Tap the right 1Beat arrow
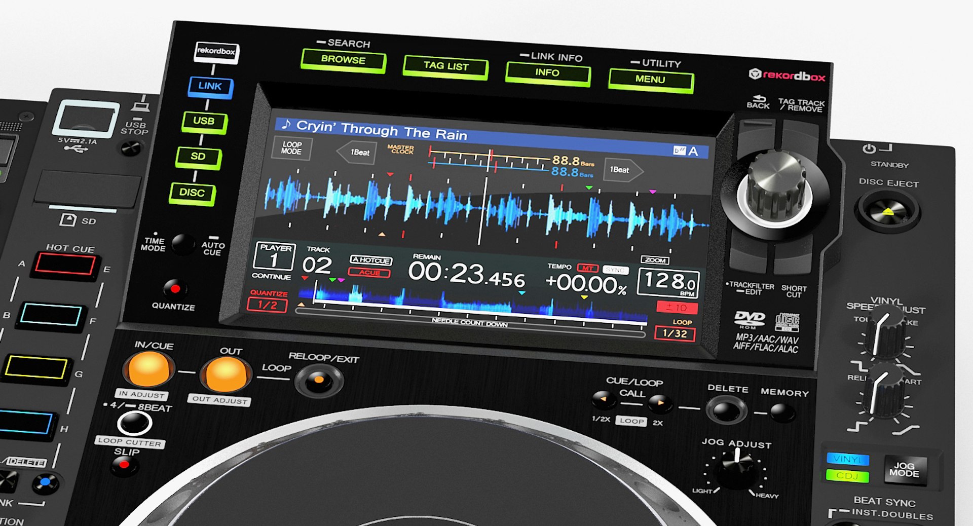Viewport: 973px width, 526px height. (x=623, y=170)
